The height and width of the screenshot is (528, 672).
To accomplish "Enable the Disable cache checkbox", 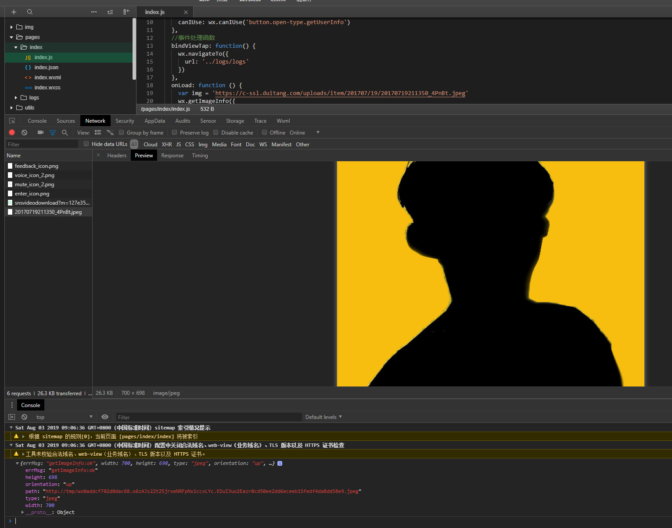I will pos(216,132).
